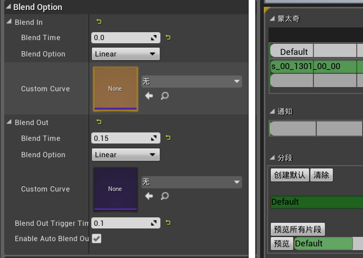Click the 创建默认 button

click(290, 175)
